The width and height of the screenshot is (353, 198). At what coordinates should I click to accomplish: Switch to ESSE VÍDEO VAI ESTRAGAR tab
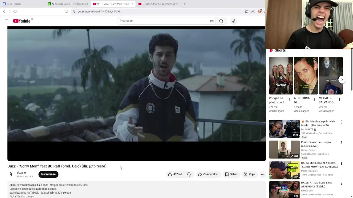[x=159, y=4]
